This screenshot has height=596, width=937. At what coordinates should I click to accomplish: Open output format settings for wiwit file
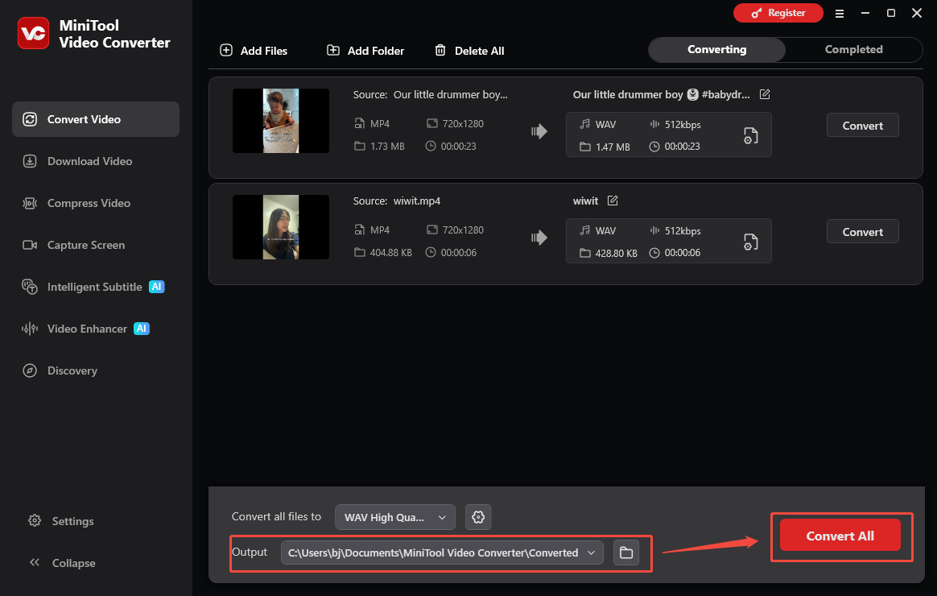[750, 242]
